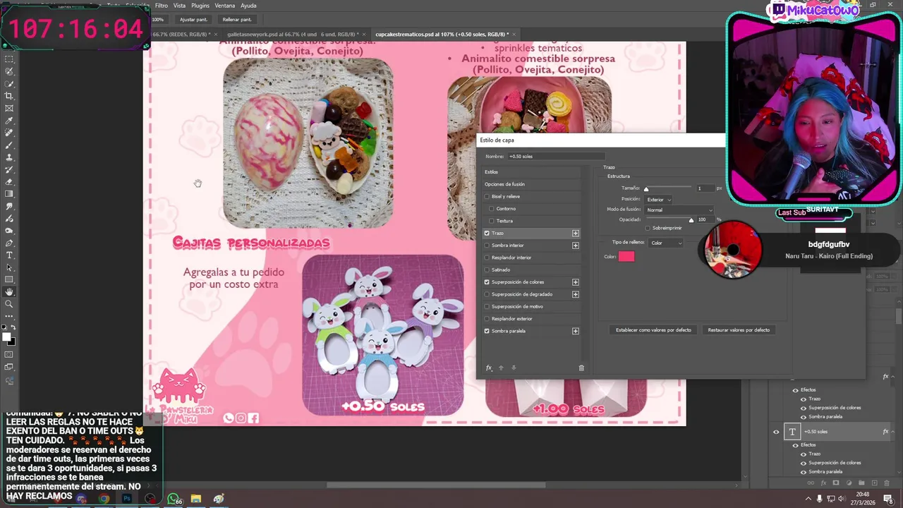
Task: Select the Estilos list entry
Action: (532, 172)
